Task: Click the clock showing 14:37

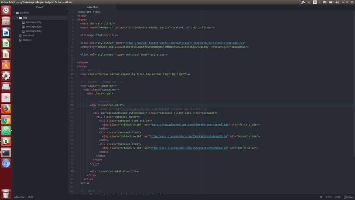Action: coord(345,2)
